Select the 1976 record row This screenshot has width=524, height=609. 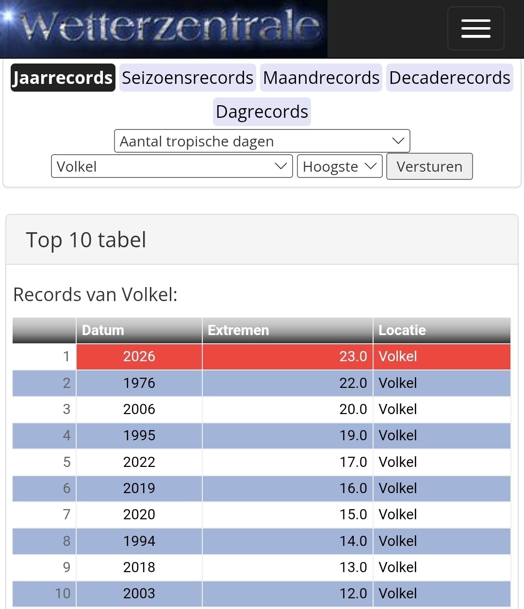click(262, 383)
